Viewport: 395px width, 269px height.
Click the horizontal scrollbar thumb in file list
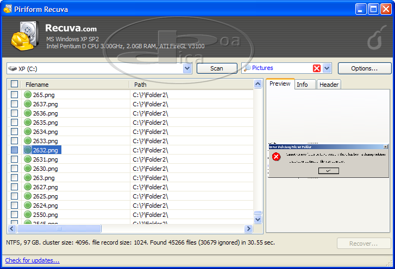(59, 229)
